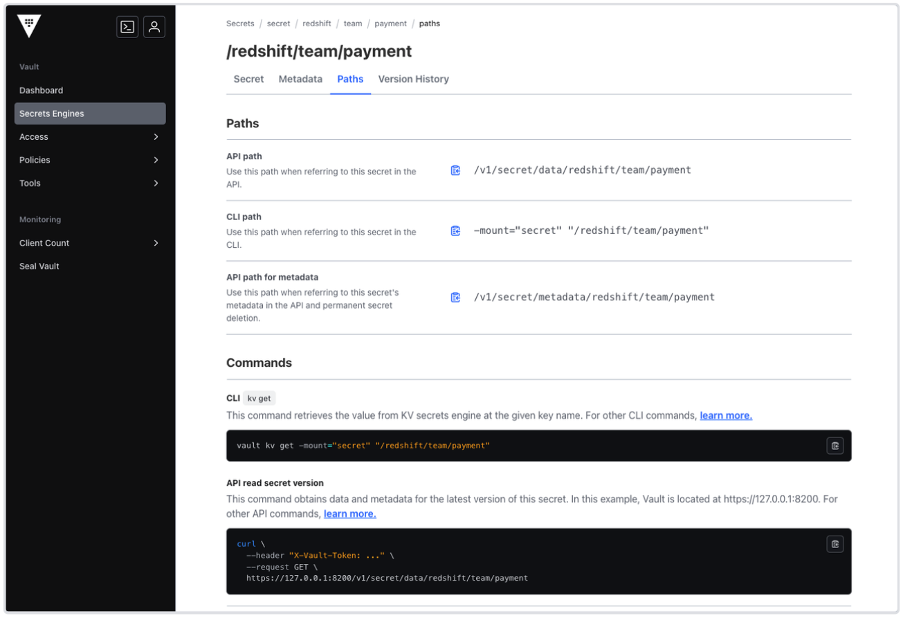
Task: Expand the Client Count chevron
Action: coord(156,243)
